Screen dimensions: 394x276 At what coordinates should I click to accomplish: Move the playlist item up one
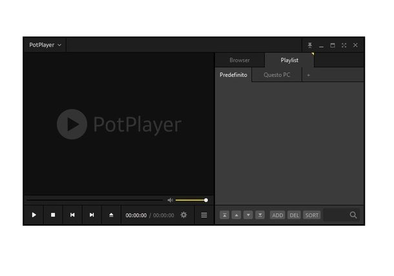click(236, 215)
